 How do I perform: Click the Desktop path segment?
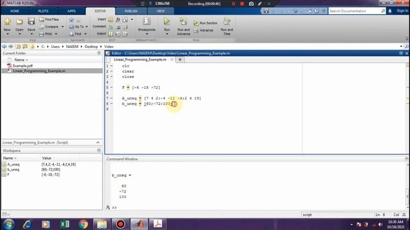pos(91,47)
